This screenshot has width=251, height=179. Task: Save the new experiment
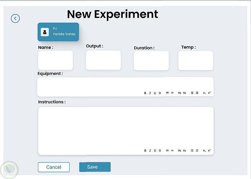(x=95, y=167)
